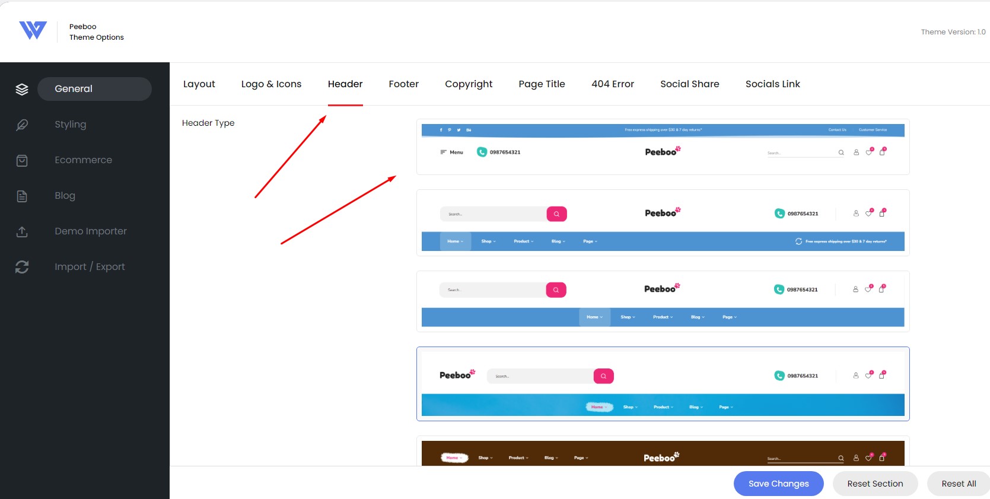The height and width of the screenshot is (499, 990).
Task: Select the Page Title tab
Action: pos(542,84)
